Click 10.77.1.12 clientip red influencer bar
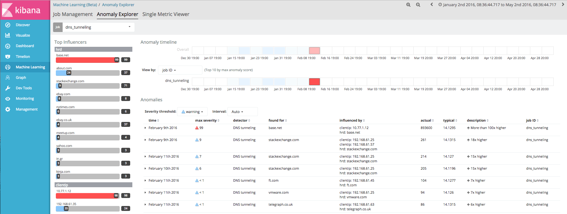This screenshot has width=567, height=214. point(88,196)
